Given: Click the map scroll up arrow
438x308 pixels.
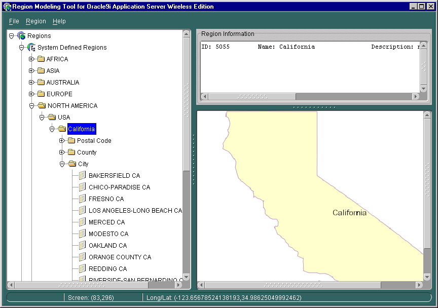Looking at the screenshot, I should (427, 115).
